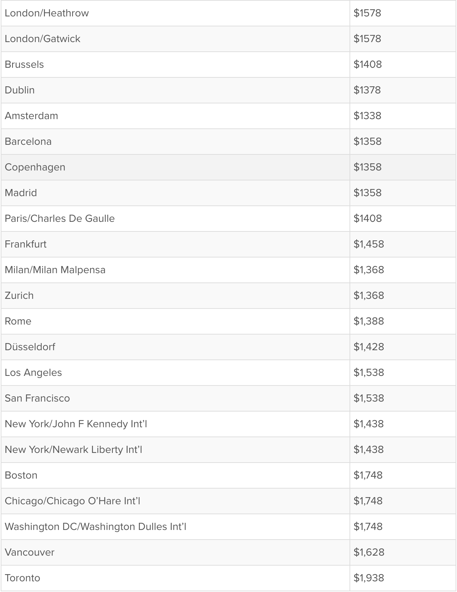
Task: Click the Rome $1,388 price
Action: click(369, 321)
